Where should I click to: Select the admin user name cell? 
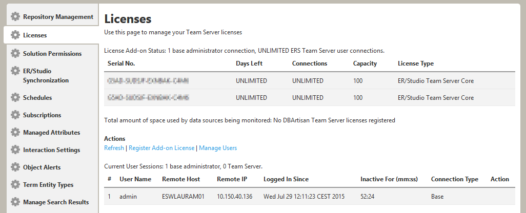pos(128,197)
